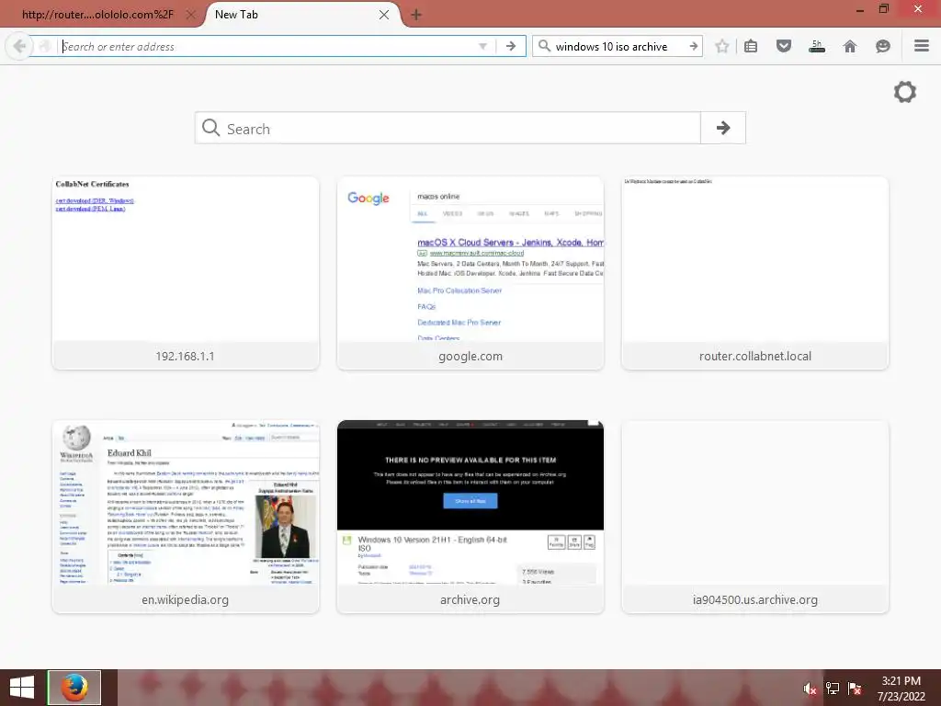Open the downloads indicator showing 5h
The image size is (941, 706).
click(x=817, y=46)
